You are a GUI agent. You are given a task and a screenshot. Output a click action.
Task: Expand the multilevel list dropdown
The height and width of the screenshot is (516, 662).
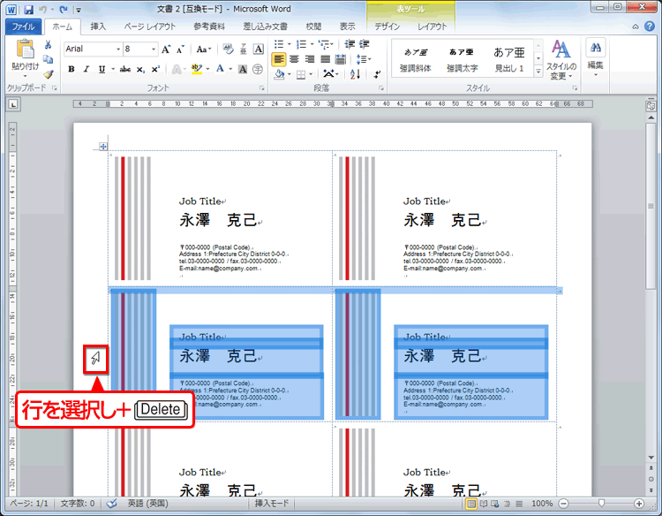(x=332, y=44)
